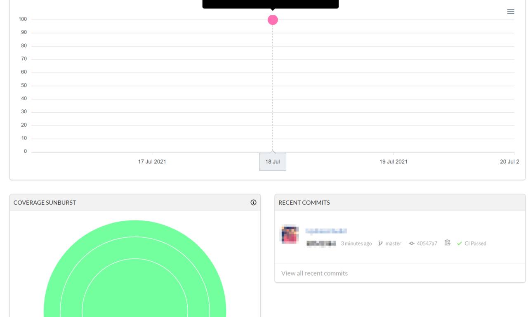
Task: Click the 18 Jul axis date marker
Action: pyautogui.click(x=273, y=162)
